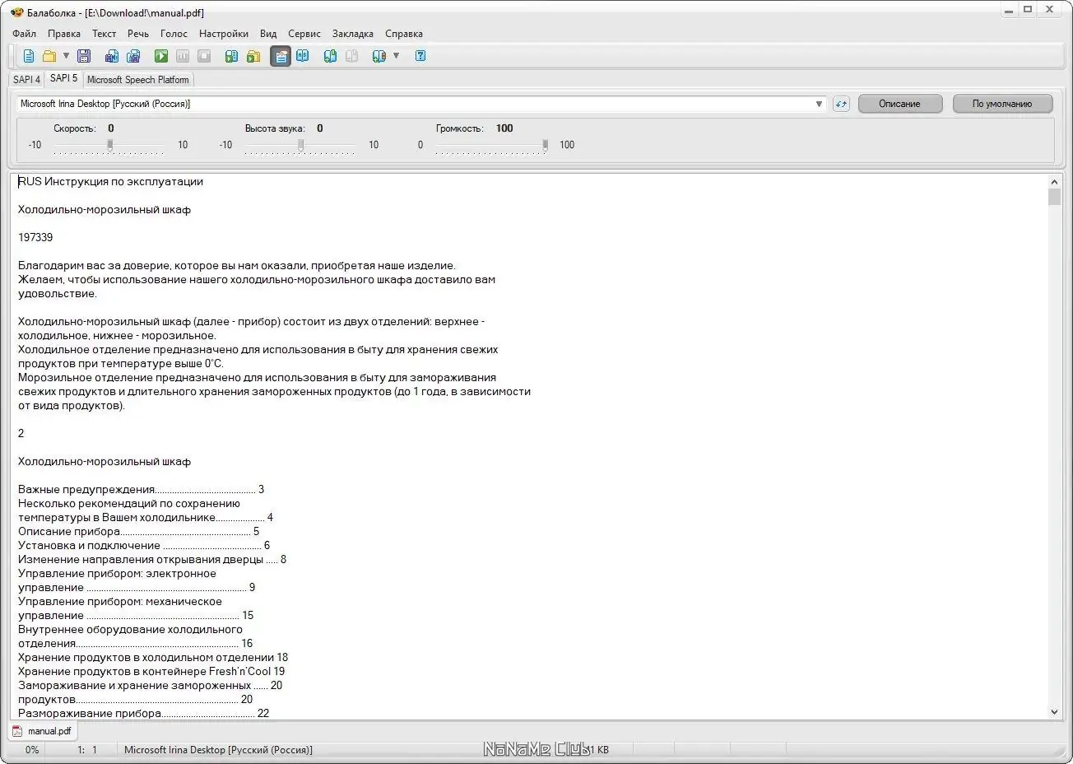Viewport: 1073px width, 764px height.
Task: Select the manual.pdf document tab
Action: 43,730
